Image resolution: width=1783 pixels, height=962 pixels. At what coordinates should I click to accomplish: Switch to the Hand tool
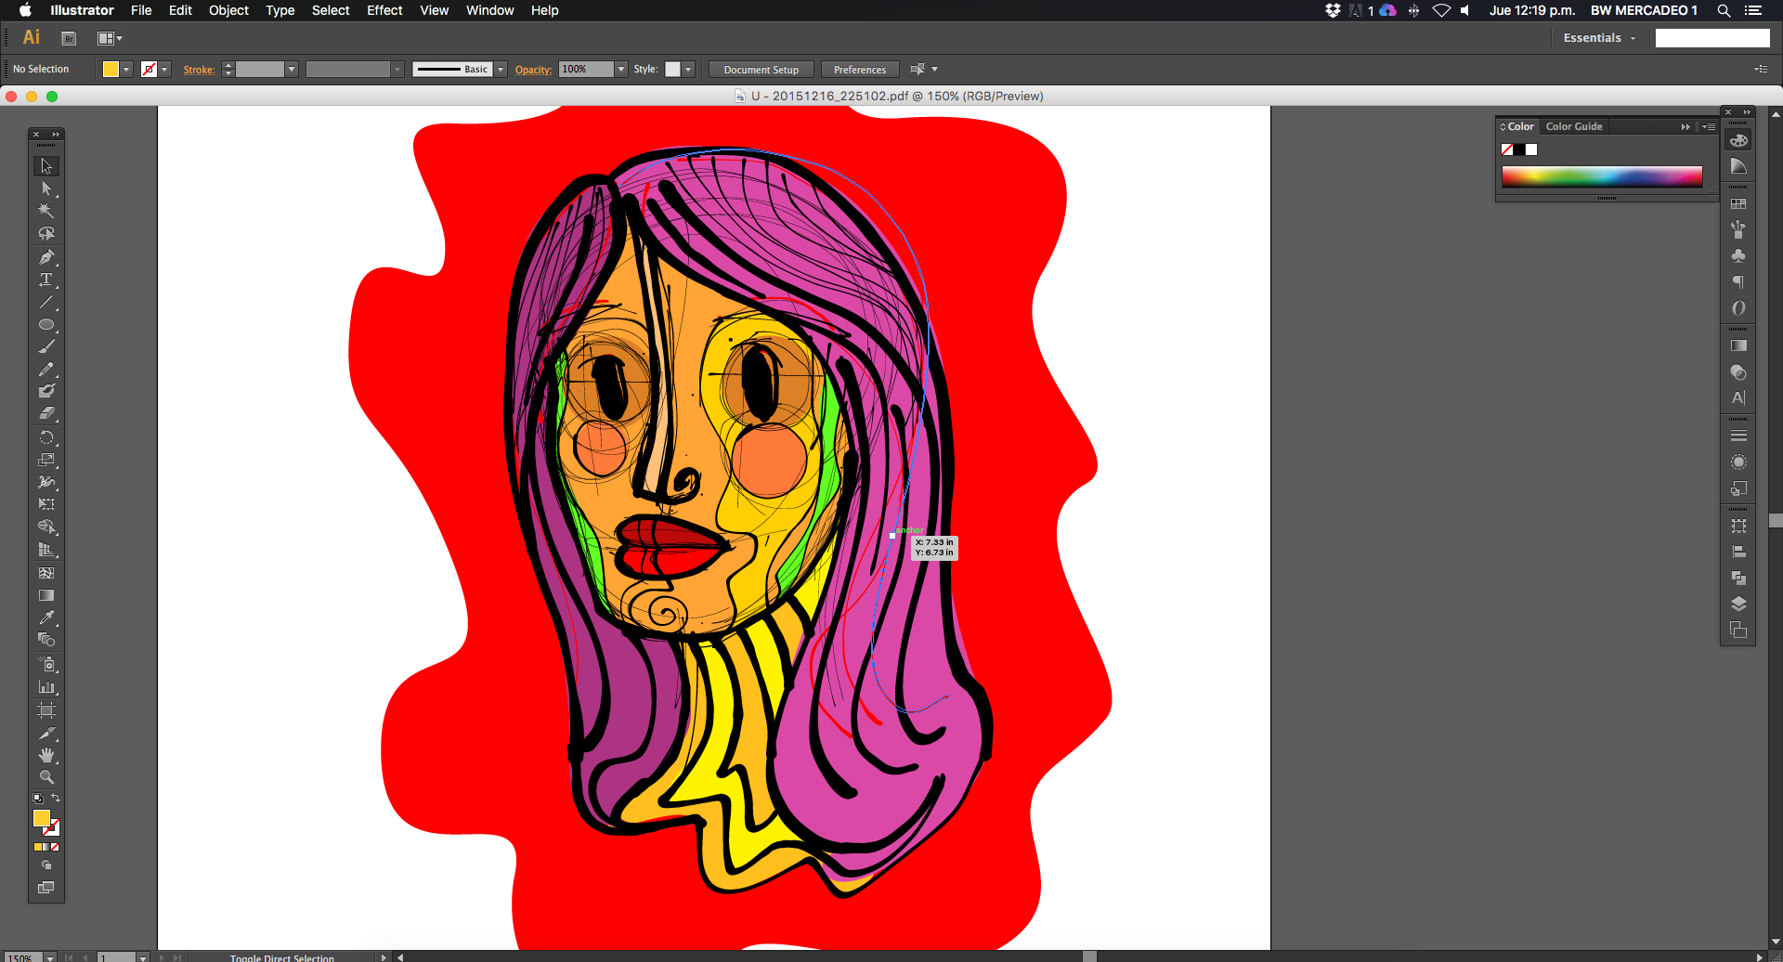click(46, 755)
